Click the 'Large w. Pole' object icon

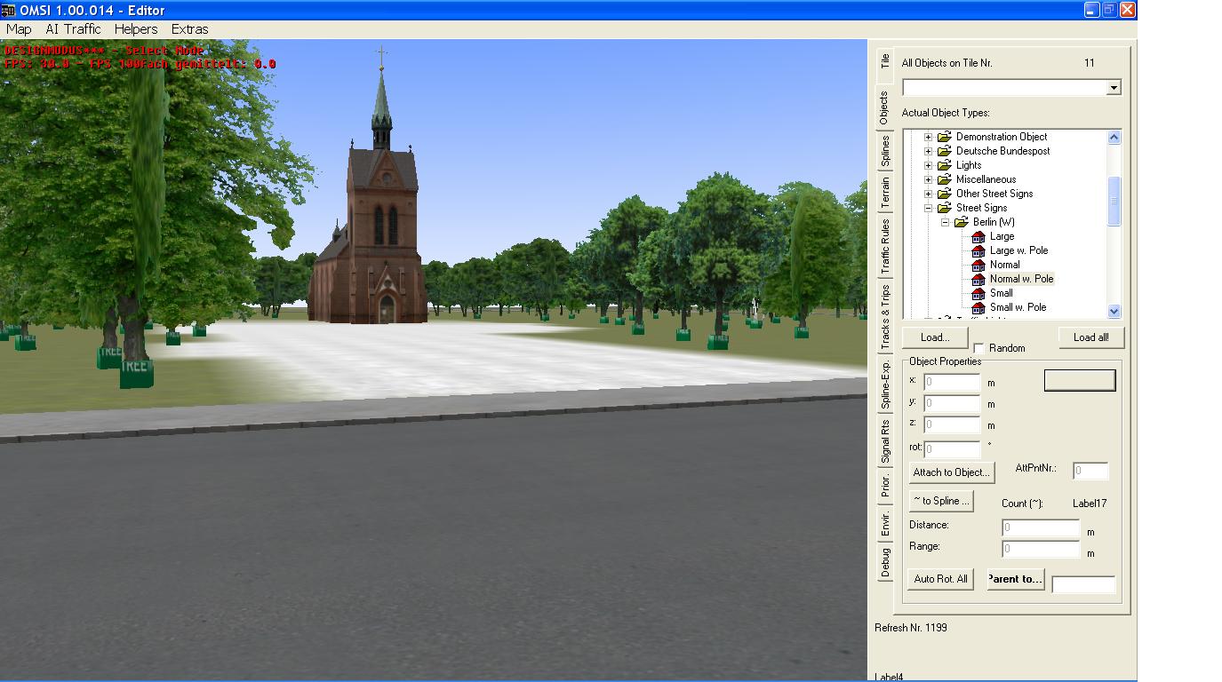pos(978,251)
